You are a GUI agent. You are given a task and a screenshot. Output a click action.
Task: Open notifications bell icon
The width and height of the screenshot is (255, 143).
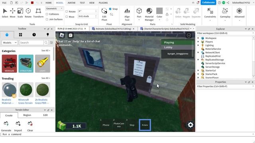(x=198, y=3)
